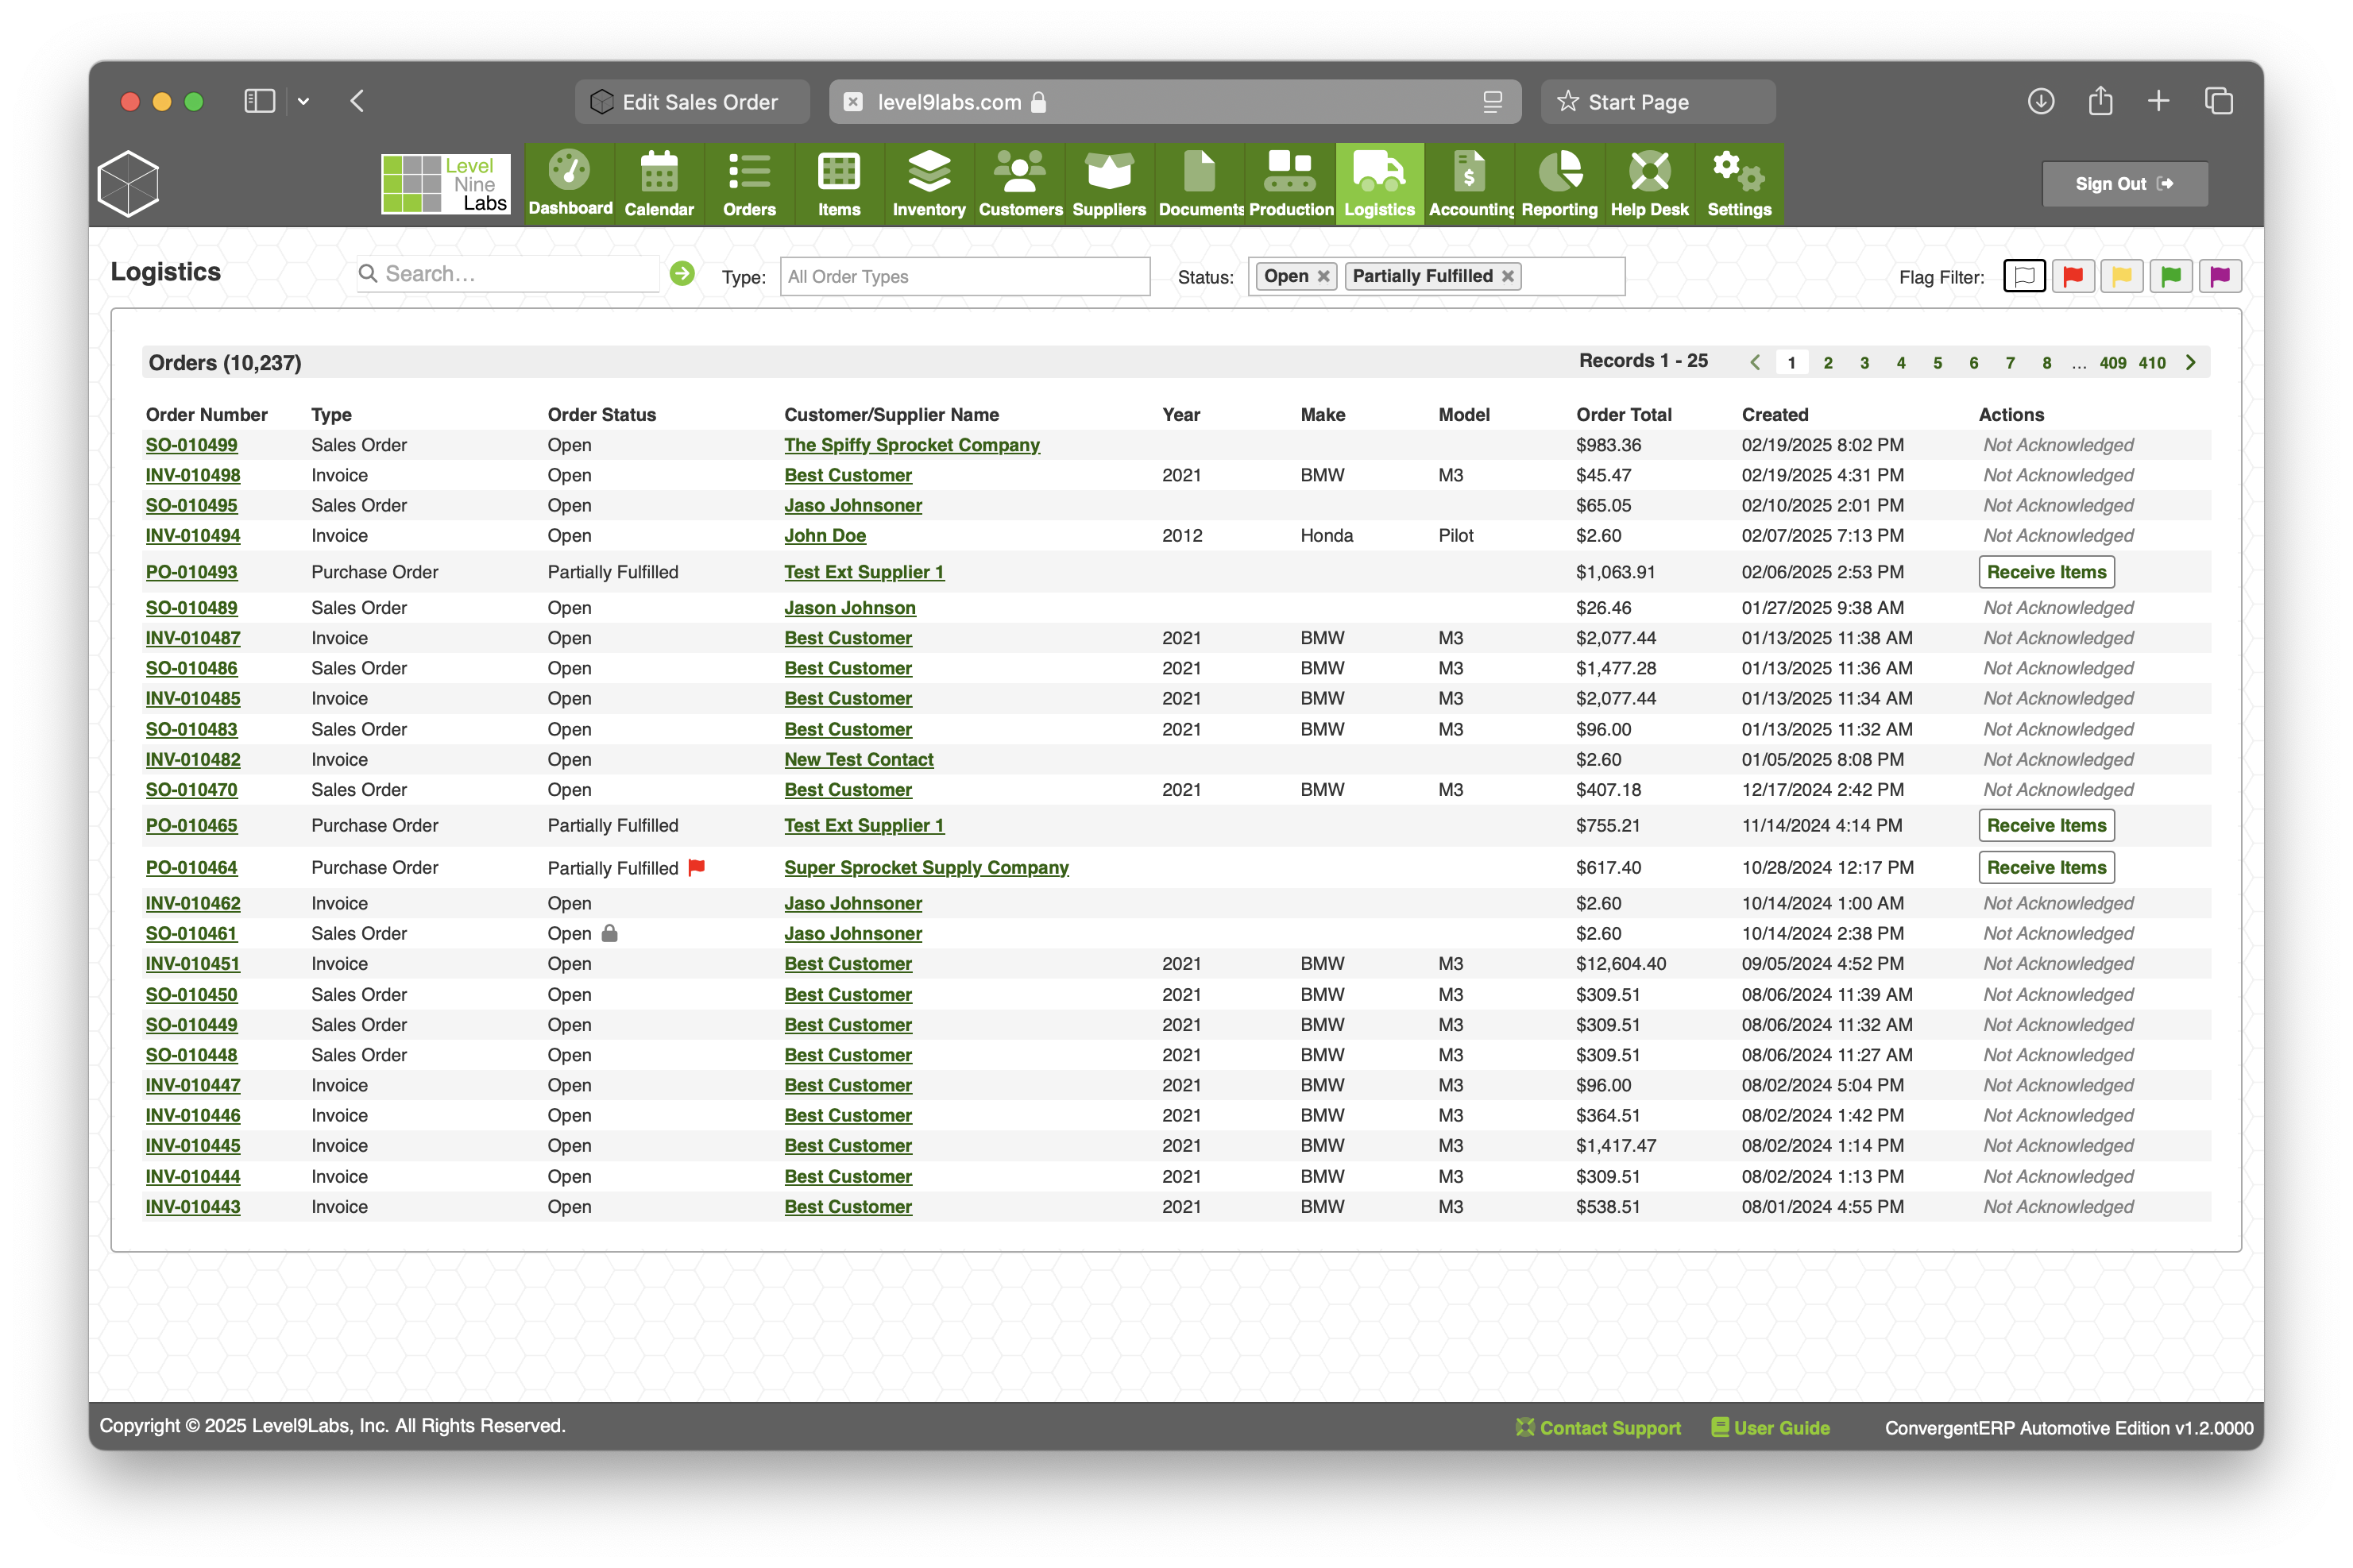Viewport: 2353px width, 1568px height.
Task: Open the User Guide link
Action: 1770,1428
